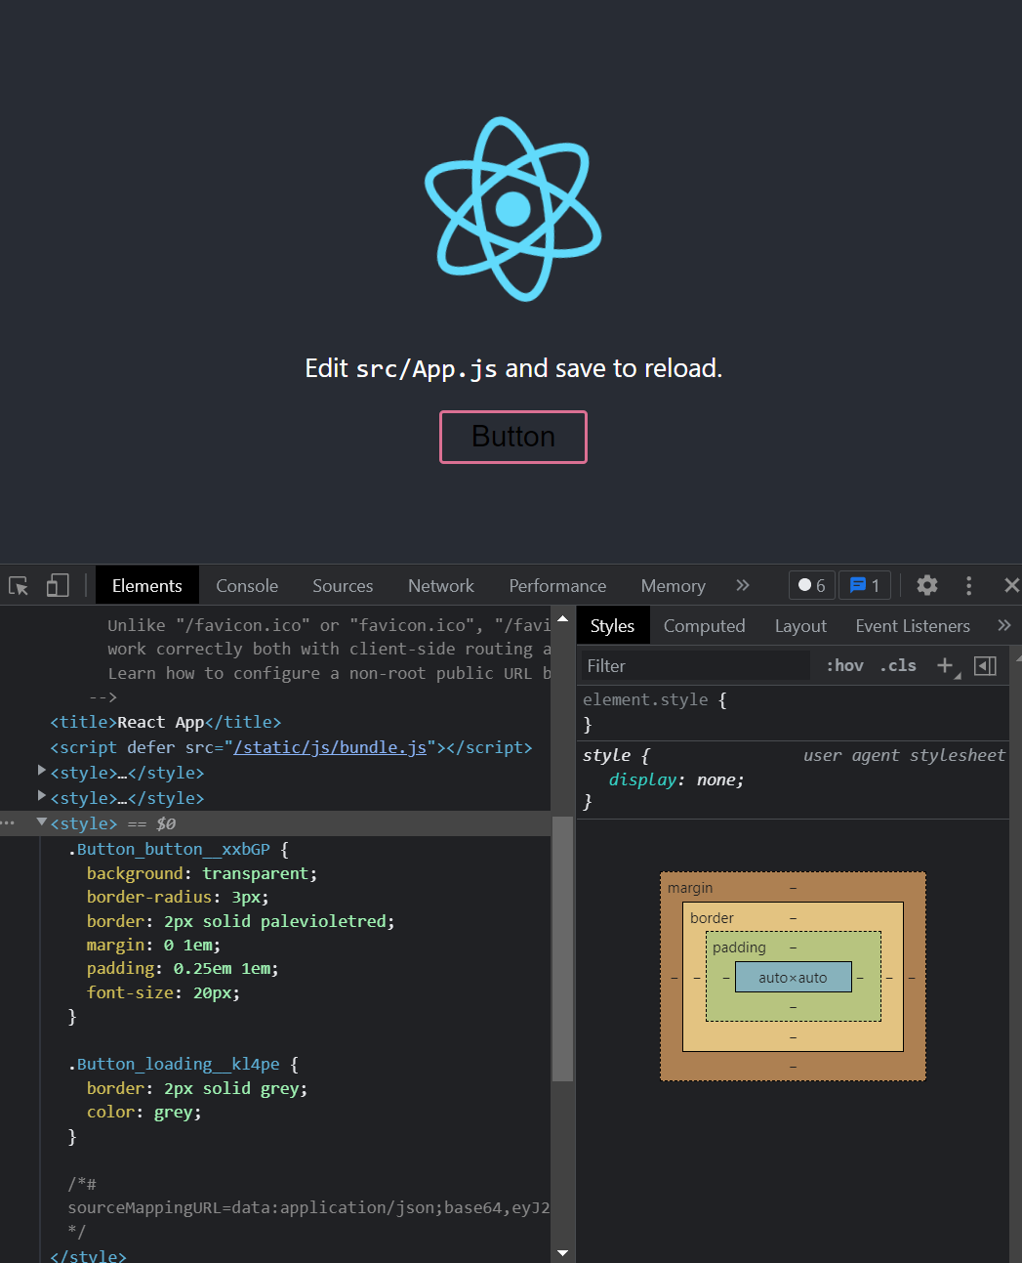Viewport: 1022px width, 1263px height.
Task: Open the Sources tab
Action: click(343, 585)
